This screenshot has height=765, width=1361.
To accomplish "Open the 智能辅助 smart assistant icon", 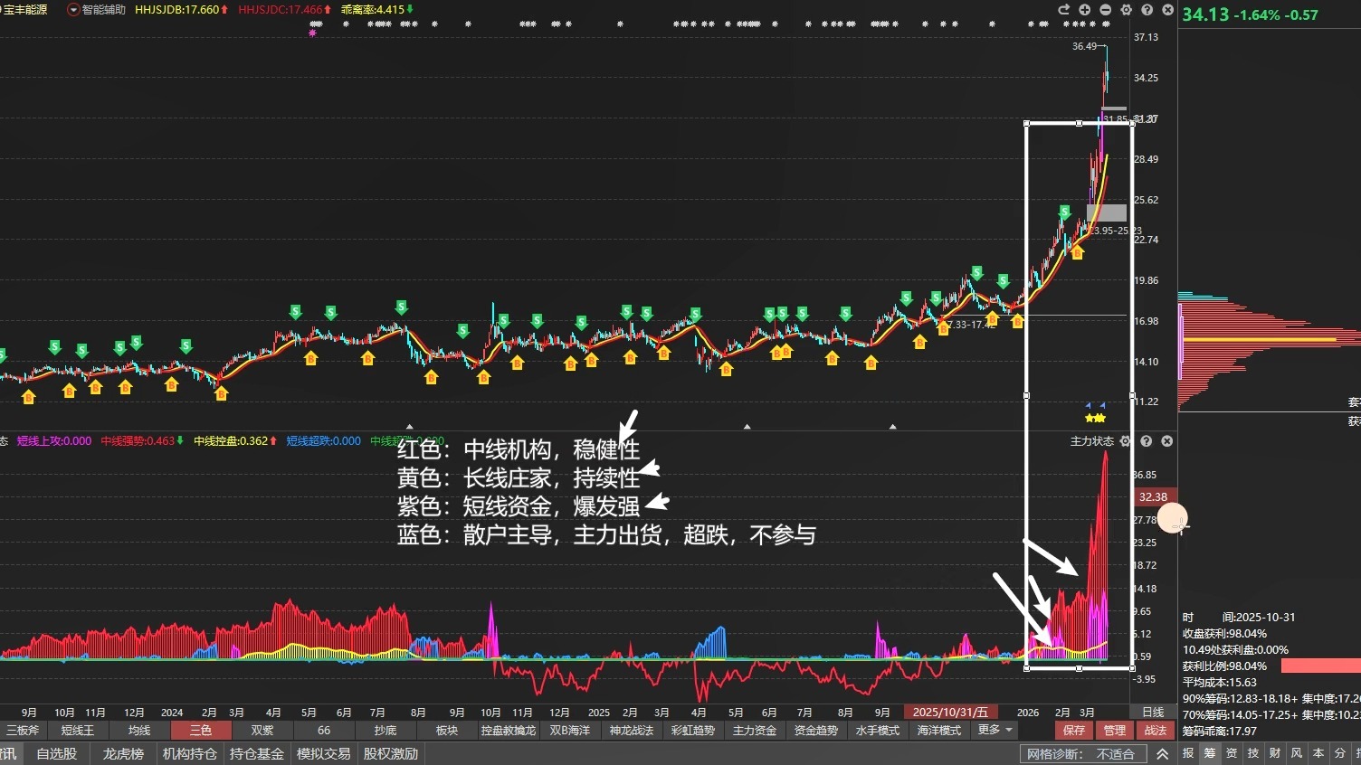I will 72,10.
